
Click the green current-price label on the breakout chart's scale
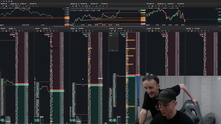tap(143, 10)
